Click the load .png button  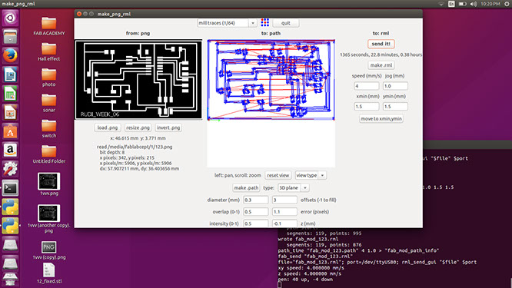pos(108,127)
